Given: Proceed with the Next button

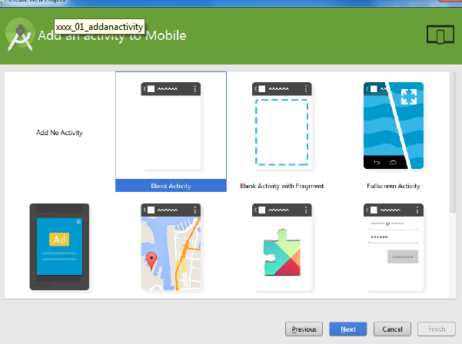Looking at the screenshot, I should pos(348,329).
